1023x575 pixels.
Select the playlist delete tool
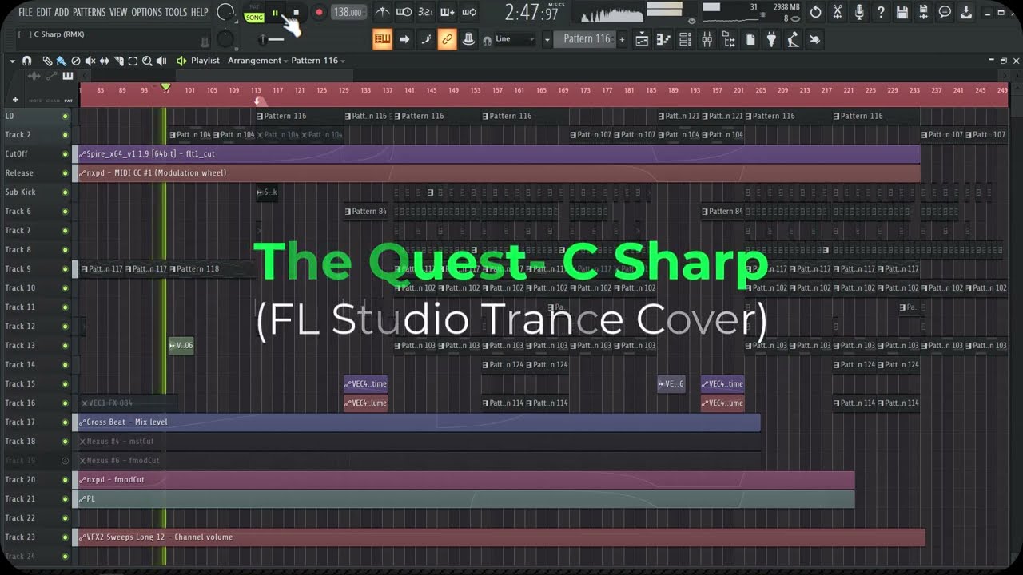click(x=75, y=61)
